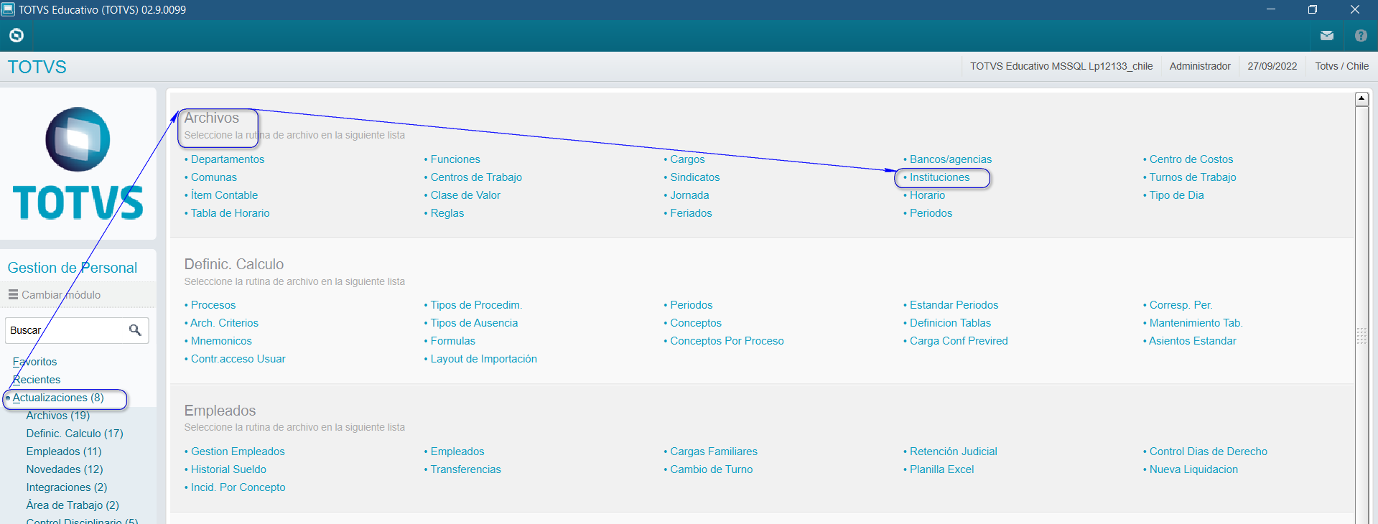
Task: Select Empleados (11) submenu
Action: click(x=64, y=452)
